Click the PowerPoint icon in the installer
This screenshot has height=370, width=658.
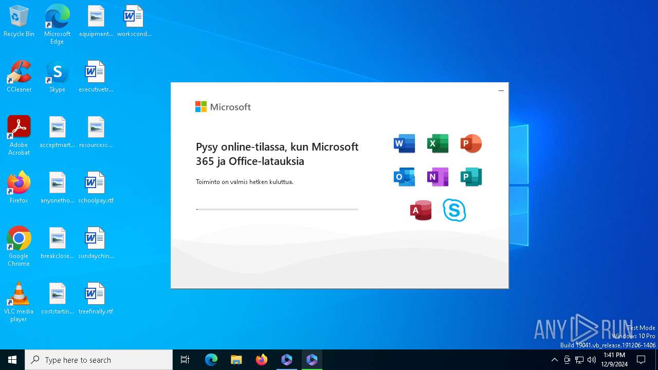pyautogui.click(x=471, y=143)
